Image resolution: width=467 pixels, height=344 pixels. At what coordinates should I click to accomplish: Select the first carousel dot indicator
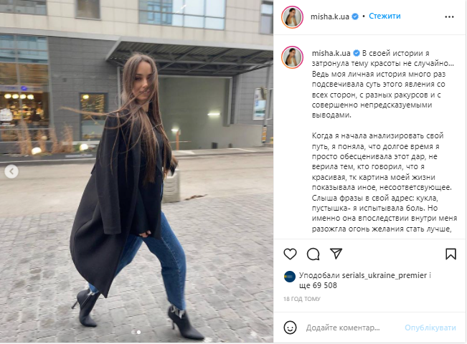coord(133,332)
